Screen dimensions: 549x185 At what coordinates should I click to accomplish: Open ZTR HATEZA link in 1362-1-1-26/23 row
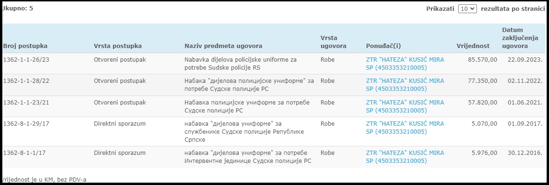[x=405, y=64]
